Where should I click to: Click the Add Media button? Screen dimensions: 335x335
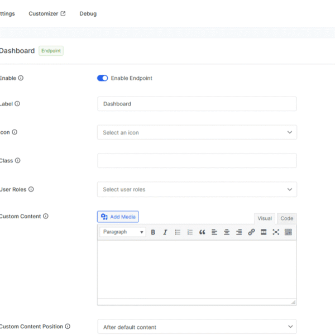(118, 217)
